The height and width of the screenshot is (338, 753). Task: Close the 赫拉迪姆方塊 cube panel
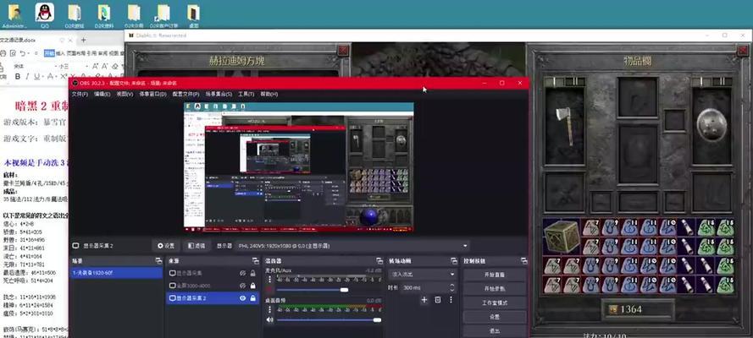tap(343, 51)
